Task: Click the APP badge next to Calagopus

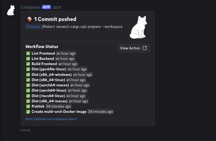Action: click(x=47, y=7)
